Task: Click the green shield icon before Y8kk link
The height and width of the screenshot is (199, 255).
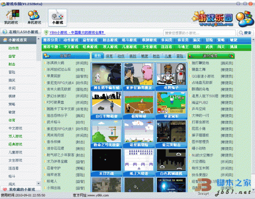Action: [x=46, y=33]
